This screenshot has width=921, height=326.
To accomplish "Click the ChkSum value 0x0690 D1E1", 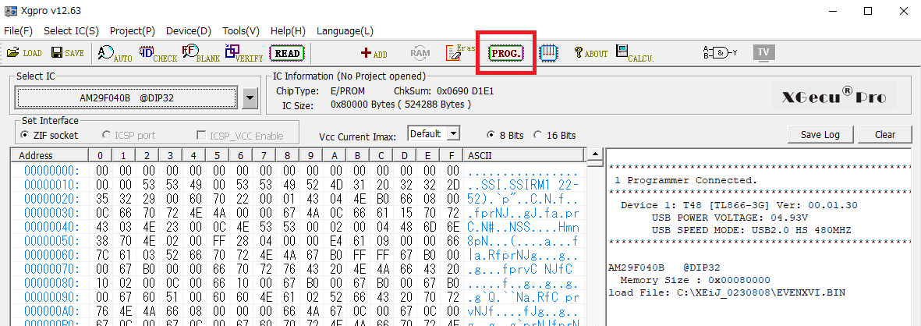I will [x=466, y=91].
